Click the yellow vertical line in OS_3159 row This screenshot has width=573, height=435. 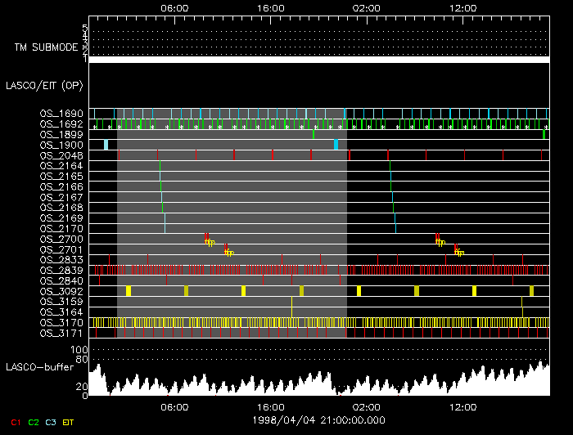pos(292,304)
